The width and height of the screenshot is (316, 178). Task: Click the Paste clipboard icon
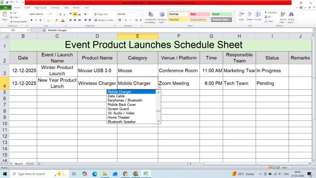click(4, 15)
